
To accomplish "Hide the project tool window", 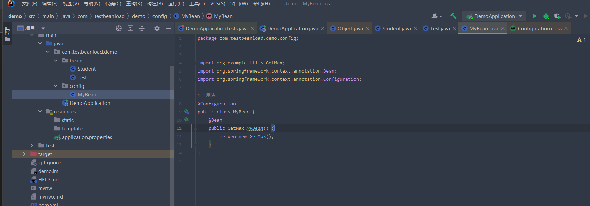I will point(168,28).
